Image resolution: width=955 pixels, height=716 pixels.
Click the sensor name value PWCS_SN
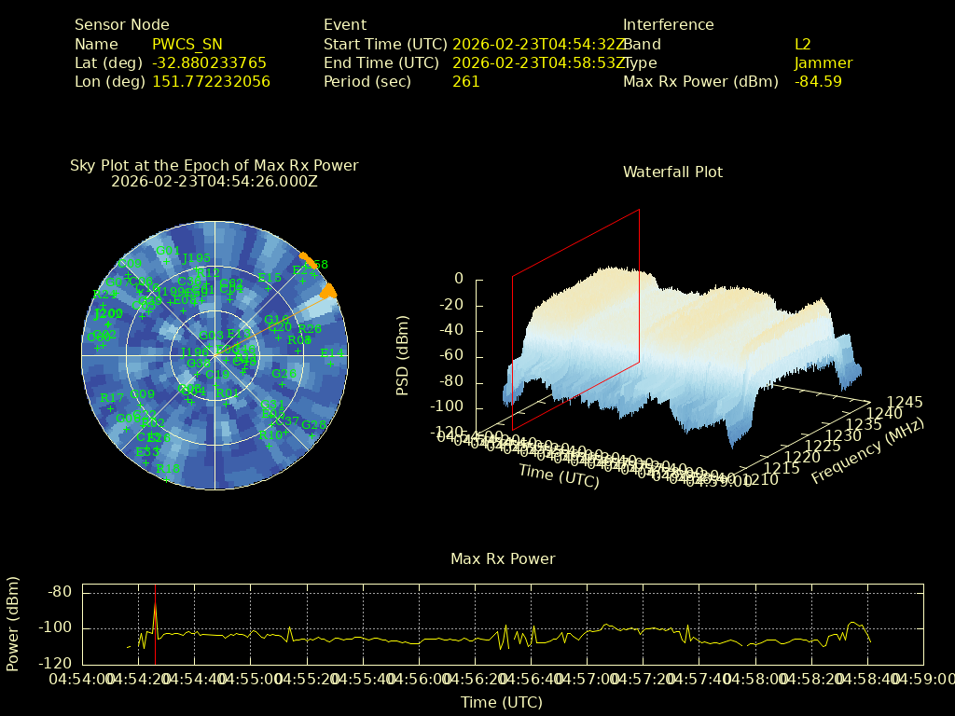[187, 44]
